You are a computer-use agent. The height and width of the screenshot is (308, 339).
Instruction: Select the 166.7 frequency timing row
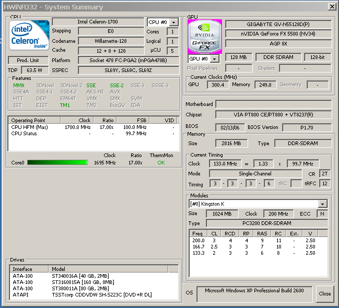[259, 247]
